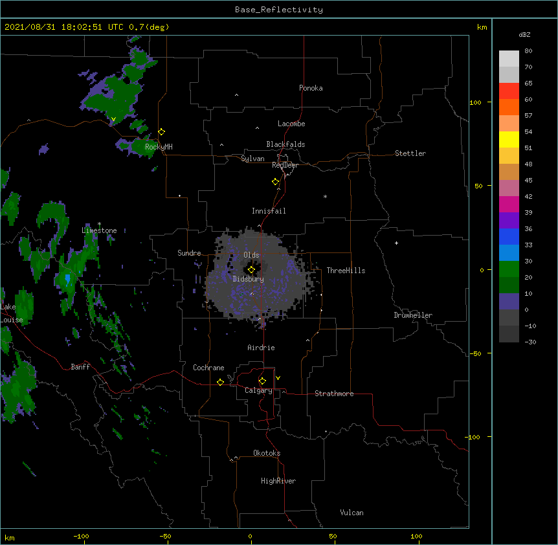Click the radar site diamond between Olds and Didsbury
This screenshot has width=558, height=545.
[x=252, y=270]
